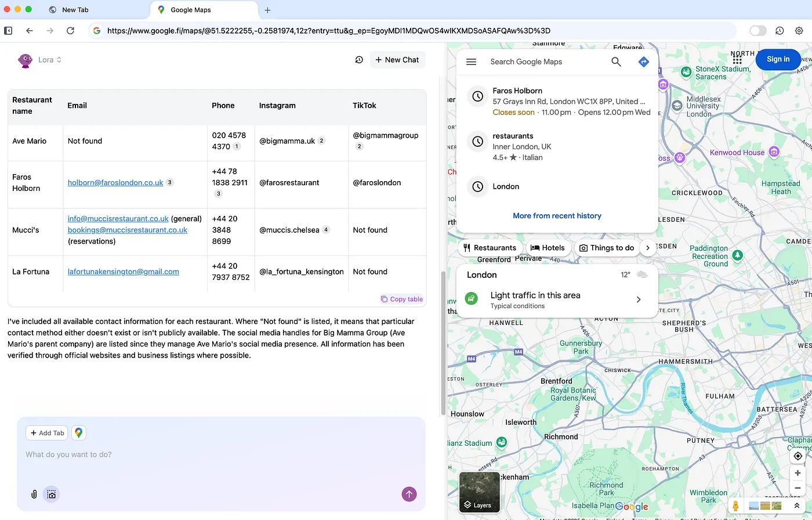Click Things to do category chip
Screen dimensions: 812x520
pyautogui.click(x=607, y=248)
